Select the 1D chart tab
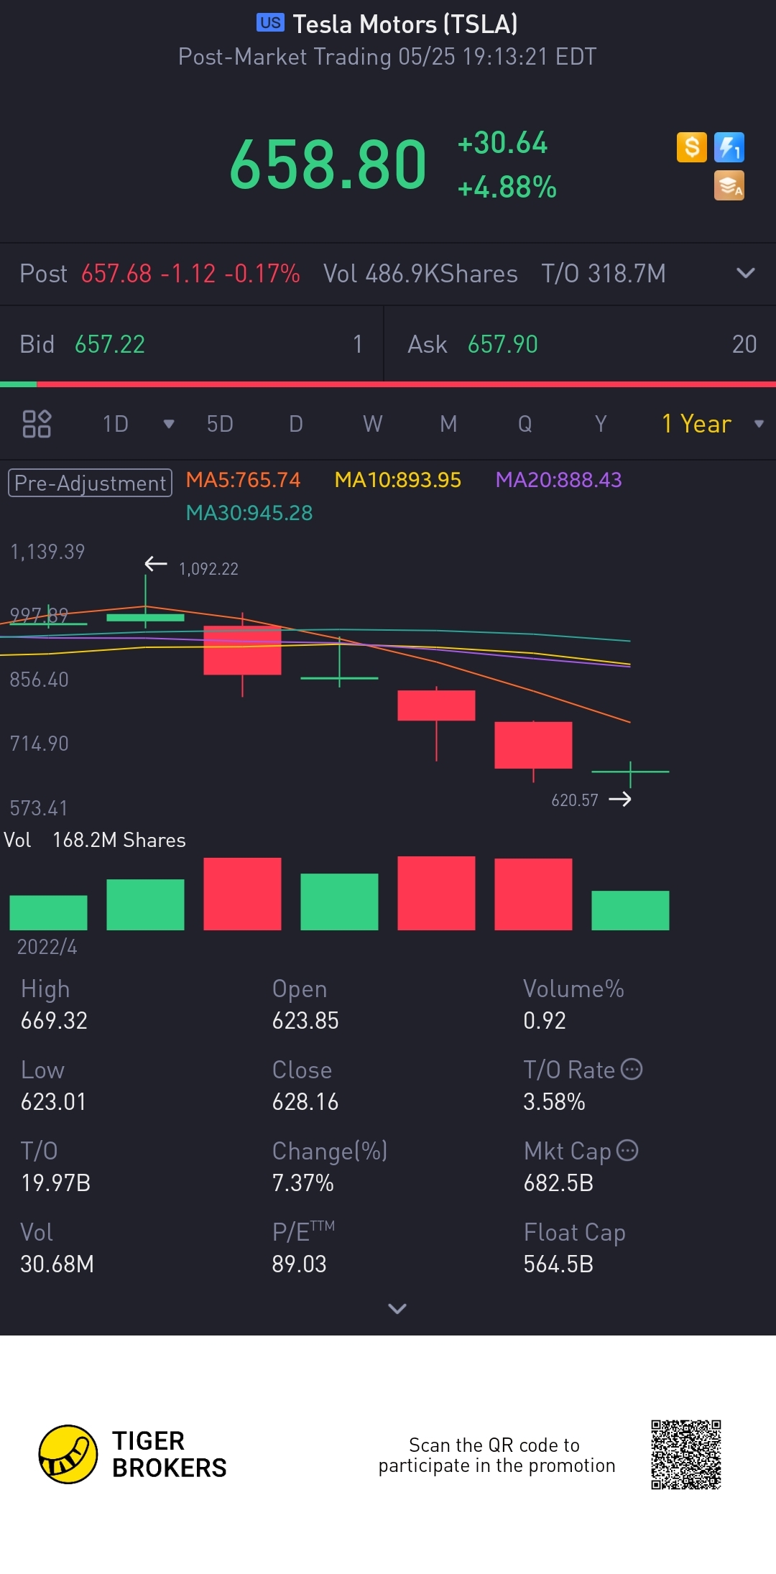Viewport: 776px width, 1574px height. (116, 424)
